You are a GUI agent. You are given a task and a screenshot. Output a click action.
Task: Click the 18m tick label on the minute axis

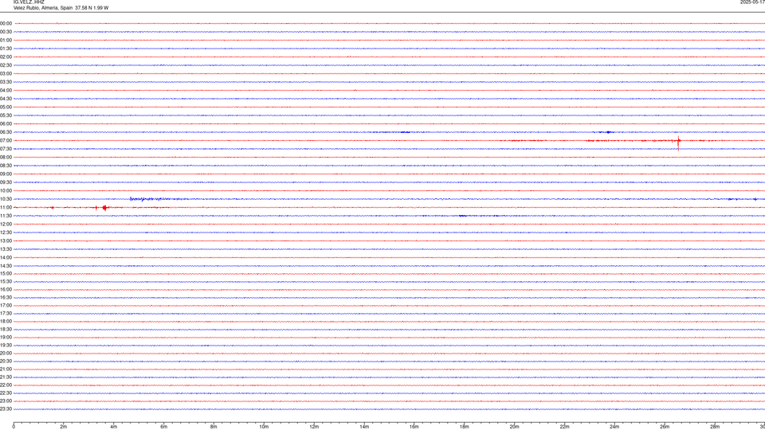[465, 427]
